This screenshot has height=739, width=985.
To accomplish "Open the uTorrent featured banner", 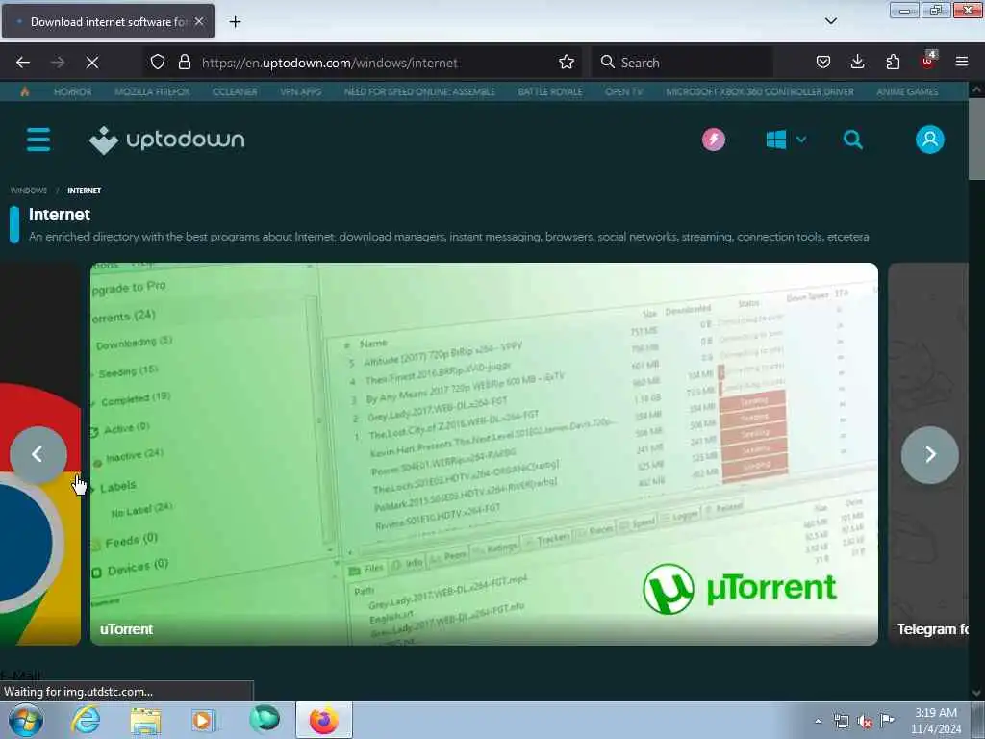I will 484,454.
